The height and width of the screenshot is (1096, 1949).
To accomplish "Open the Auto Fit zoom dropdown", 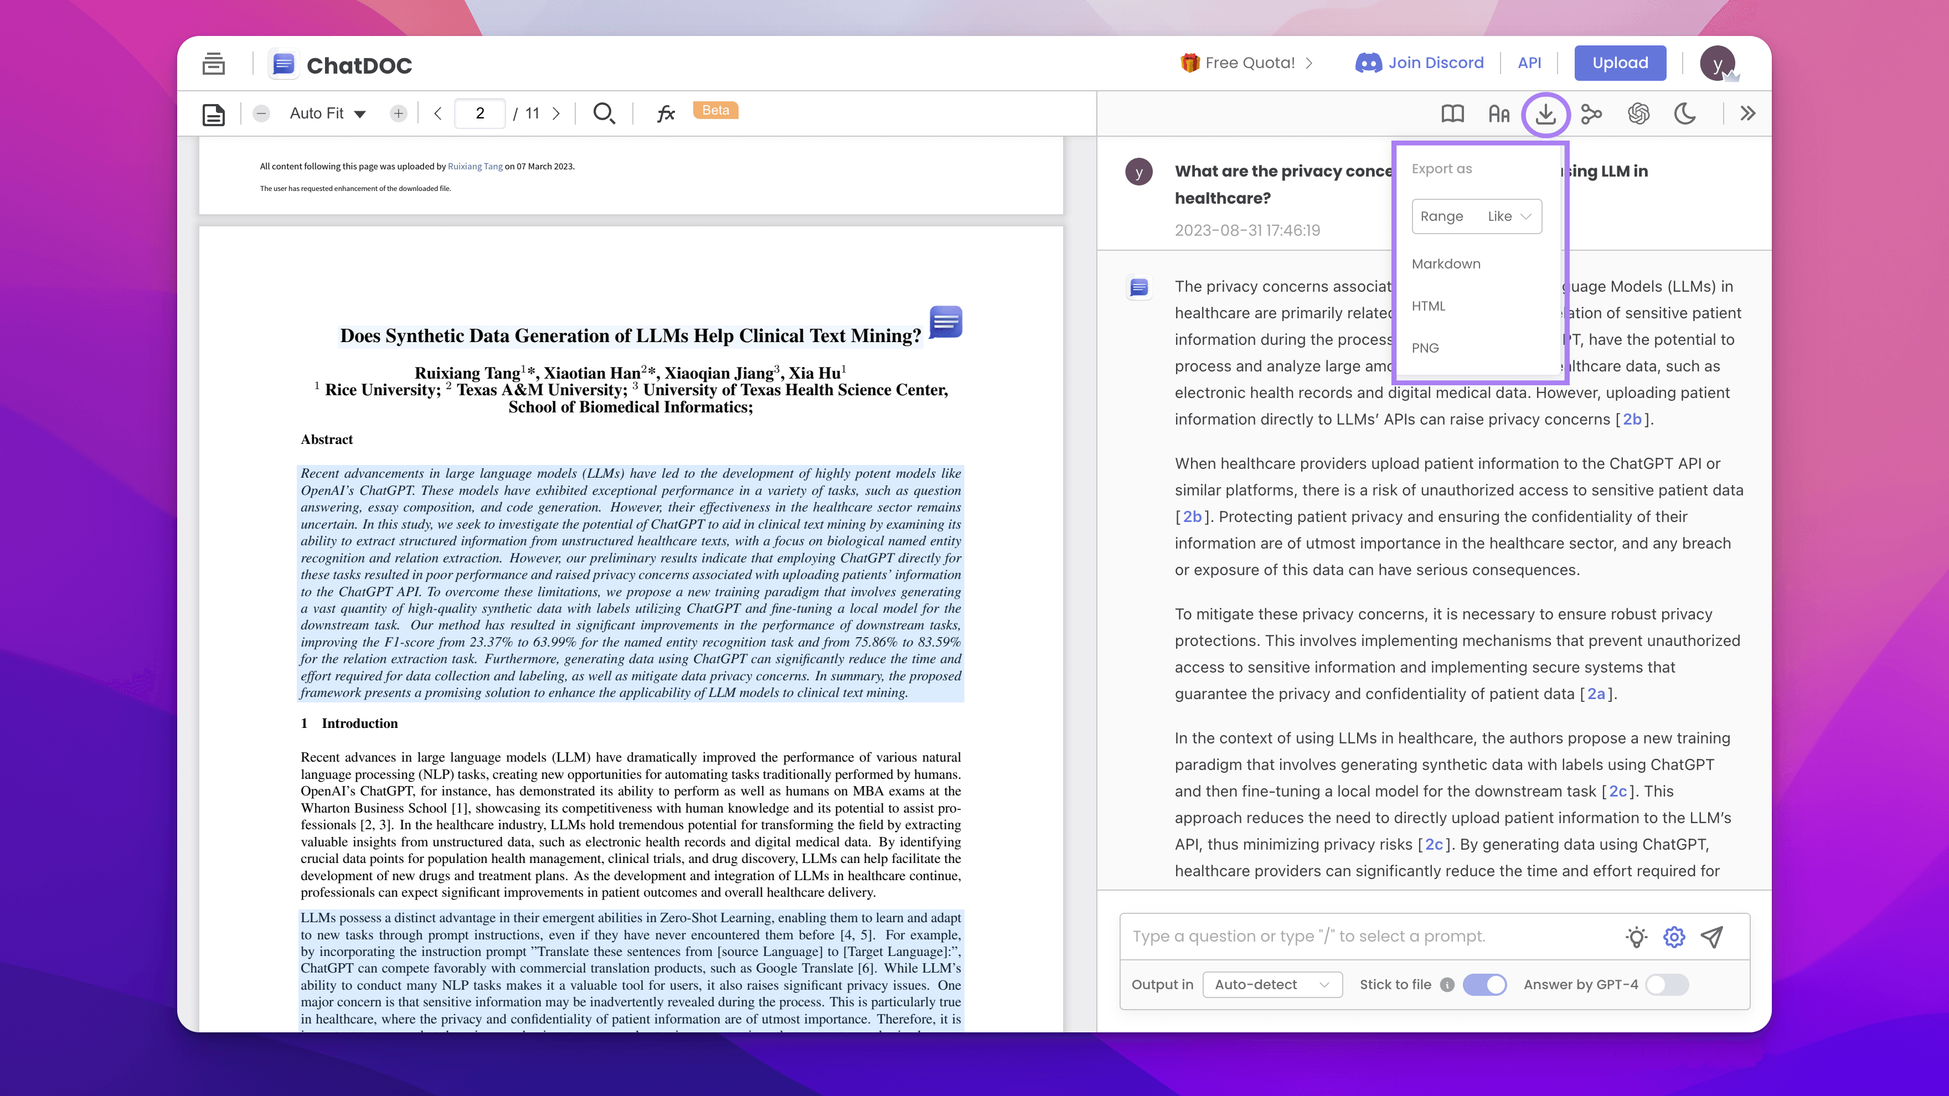I will point(328,113).
